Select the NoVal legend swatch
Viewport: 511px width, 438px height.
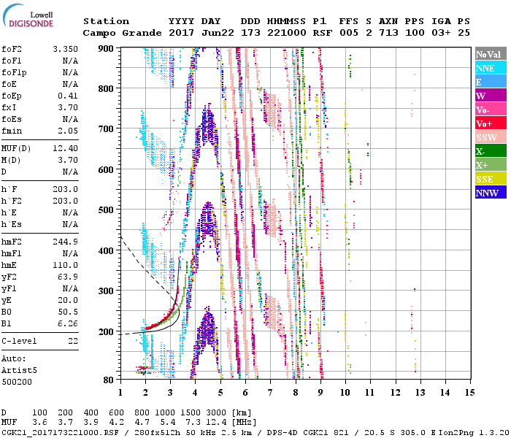[x=490, y=55]
